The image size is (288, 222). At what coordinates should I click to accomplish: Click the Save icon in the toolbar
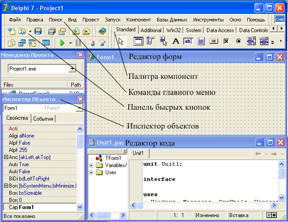pos(38,31)
